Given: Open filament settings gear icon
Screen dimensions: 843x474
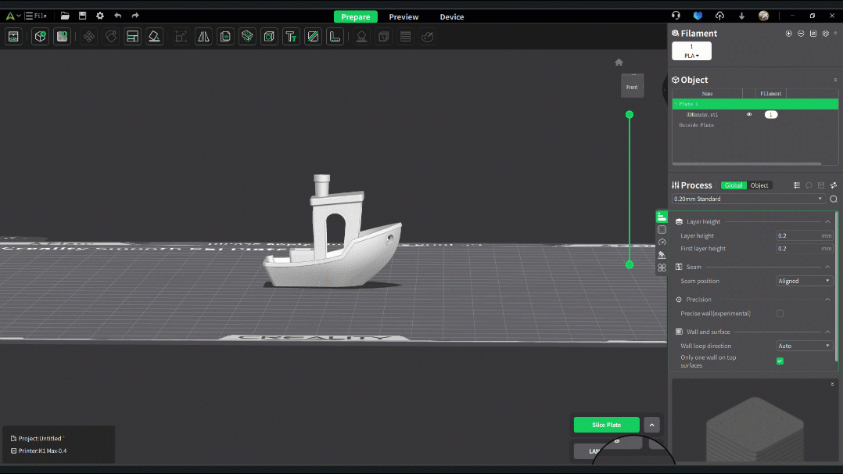Looking at the screenshot, I should coord(826,34).
